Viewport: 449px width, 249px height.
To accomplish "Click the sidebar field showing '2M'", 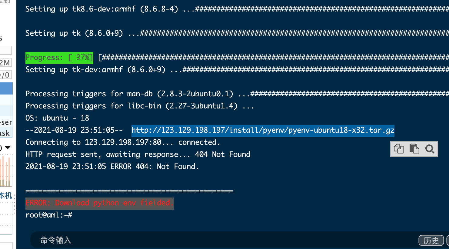I will pos(5,63).
